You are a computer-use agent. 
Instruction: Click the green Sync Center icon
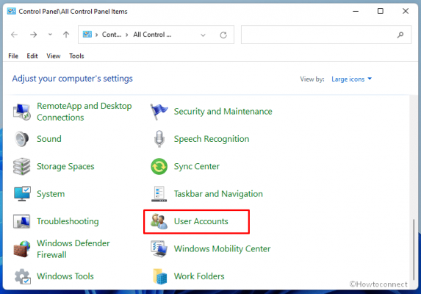[x=159, y=166]
